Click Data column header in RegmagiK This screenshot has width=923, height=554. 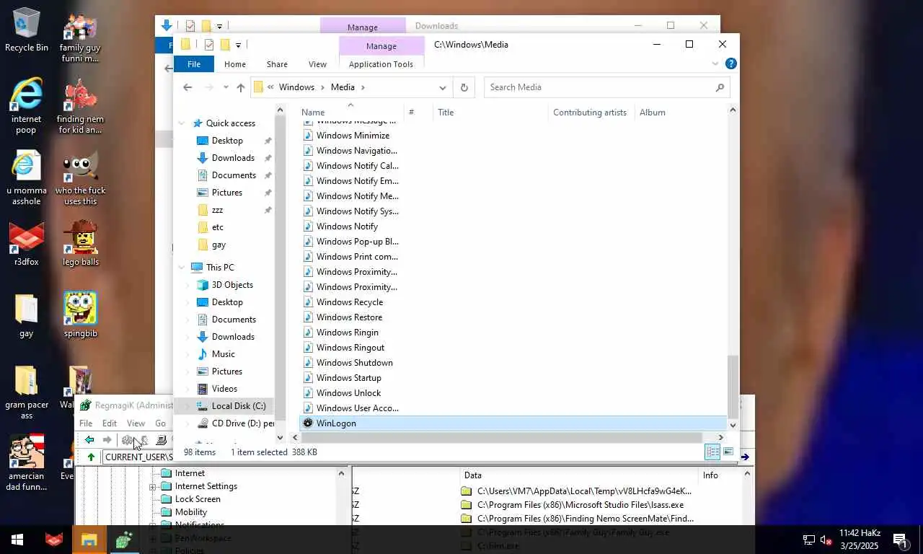point(473,475)
